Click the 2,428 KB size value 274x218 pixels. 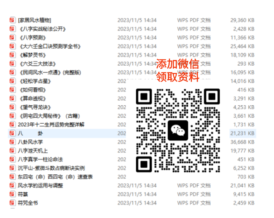pos(244,29)
